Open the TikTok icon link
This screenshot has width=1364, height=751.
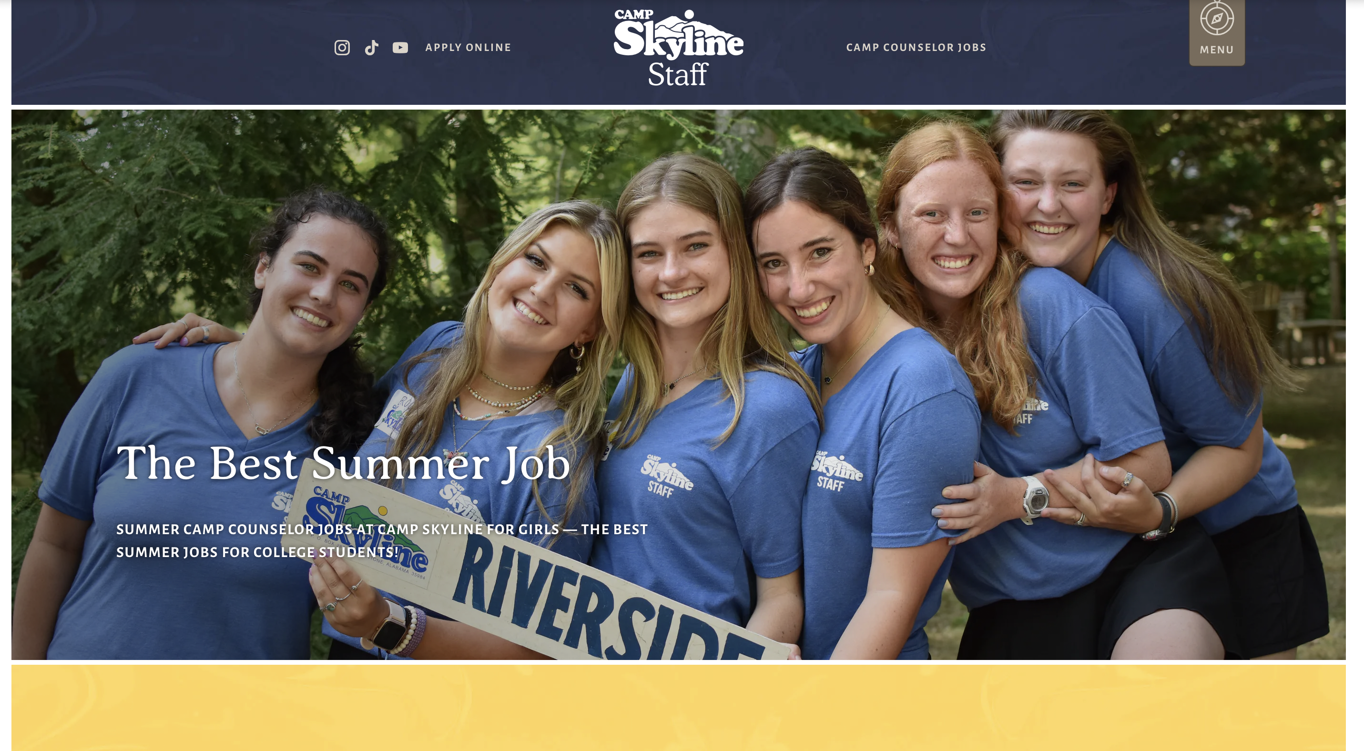pyautogui.click(x=372, y=48)
